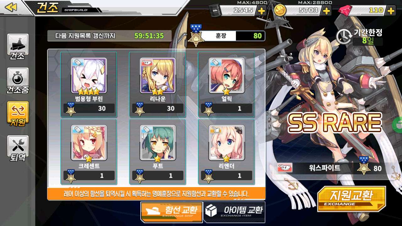The width and height of the screenshot is (402, 226).
Task: Open the 퇴역 wrench sidebar icon
Action: pyautogui.click(x=18, y=148)
